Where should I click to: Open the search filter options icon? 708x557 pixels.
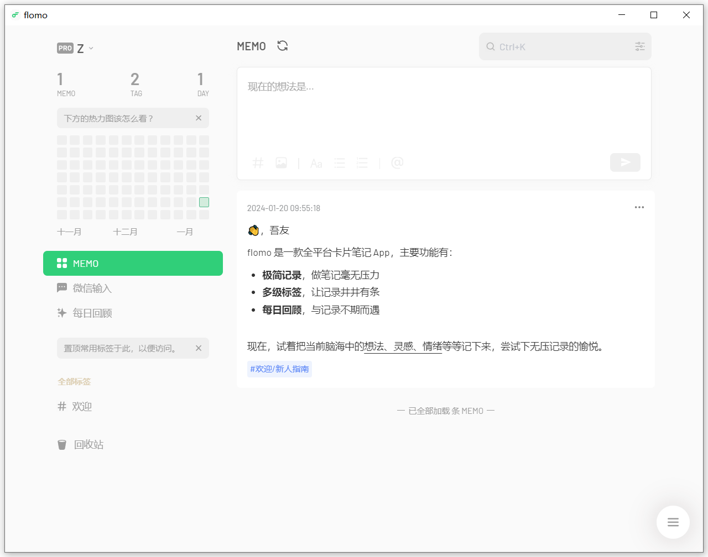[640, 46]
